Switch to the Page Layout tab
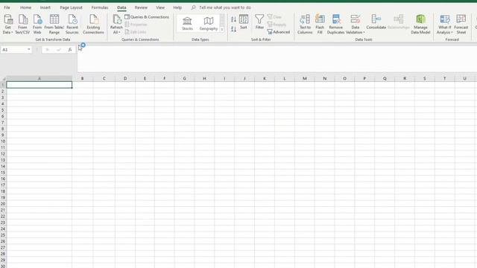Screen dimensions: 477x268 pos(71,7)
